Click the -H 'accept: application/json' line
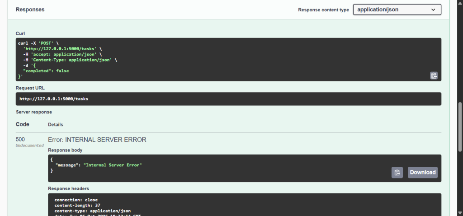This screenshot has height=216, width=463. (x=62, y=54)
